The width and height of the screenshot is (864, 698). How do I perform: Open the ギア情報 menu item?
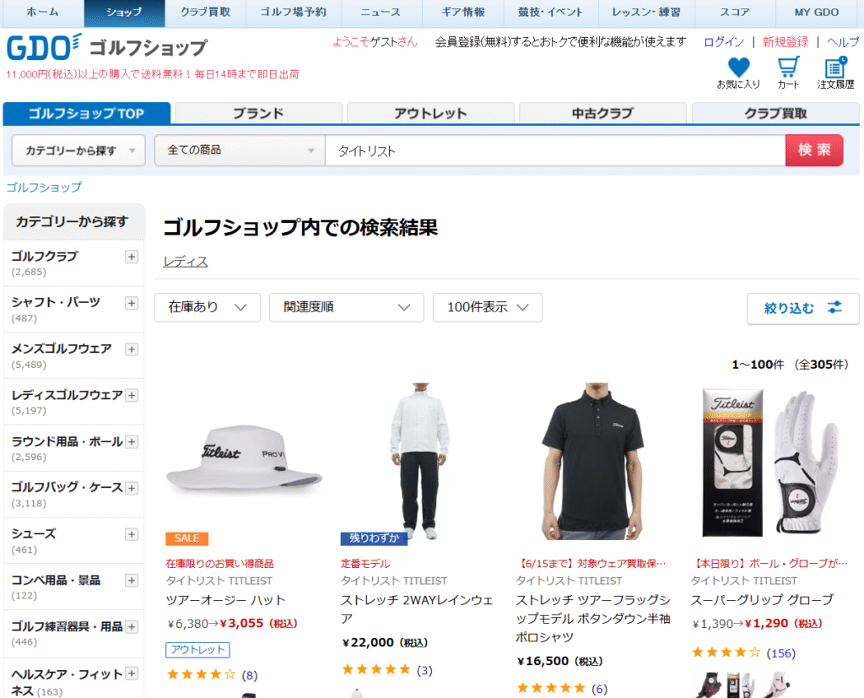tap(463, 13)
